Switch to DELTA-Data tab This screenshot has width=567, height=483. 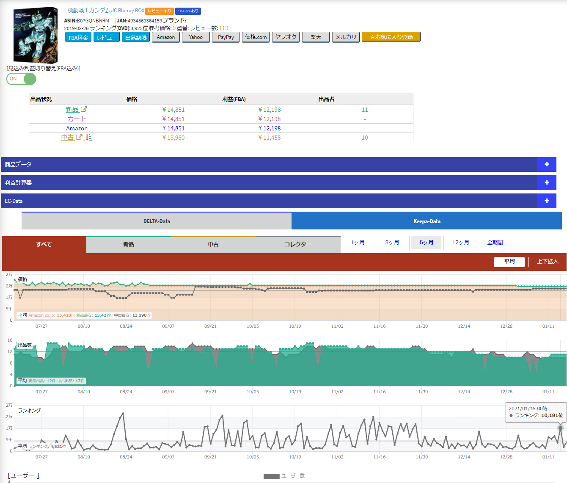tap(157, 221)
